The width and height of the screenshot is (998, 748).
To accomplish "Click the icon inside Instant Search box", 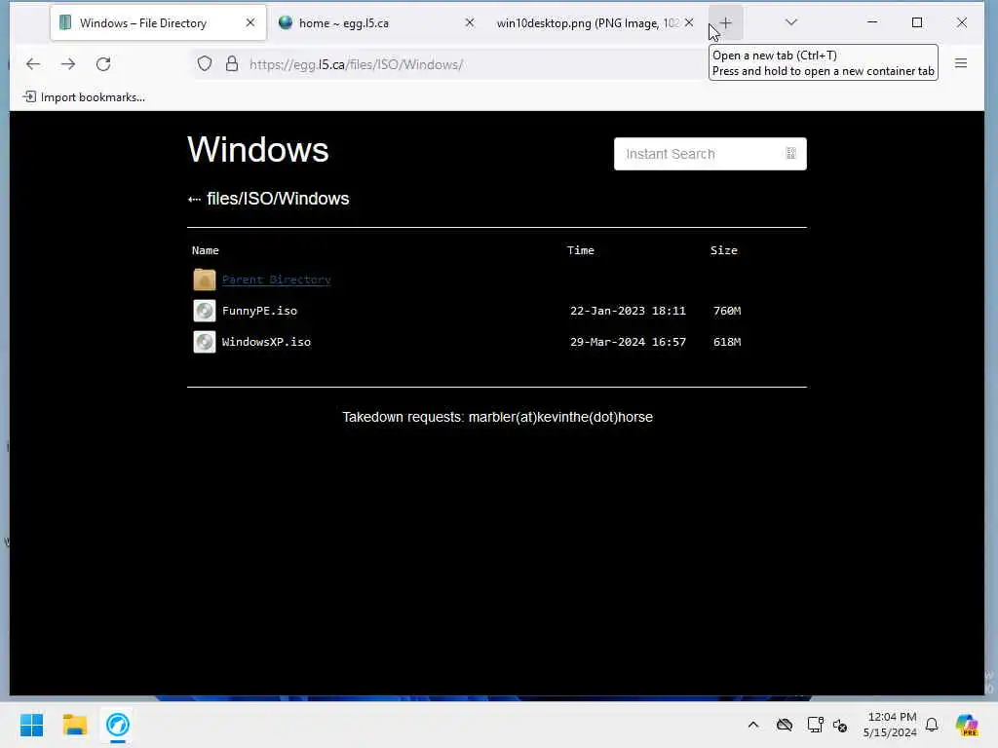I will [x=791, y=153].
